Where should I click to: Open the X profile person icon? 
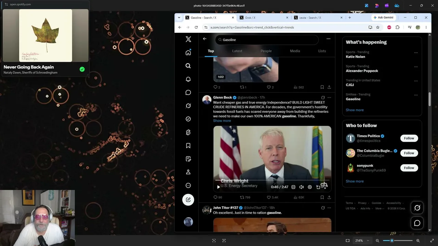[188, 172]
